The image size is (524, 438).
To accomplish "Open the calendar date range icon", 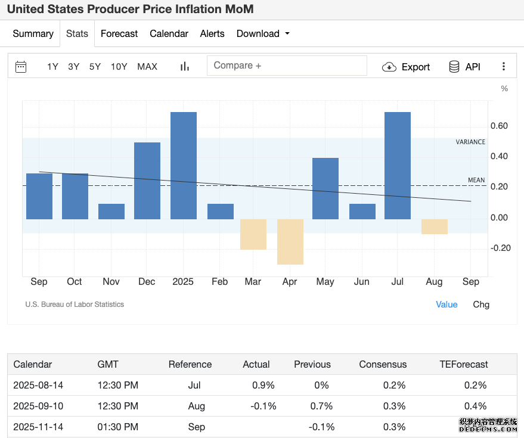I will point(21,67).
